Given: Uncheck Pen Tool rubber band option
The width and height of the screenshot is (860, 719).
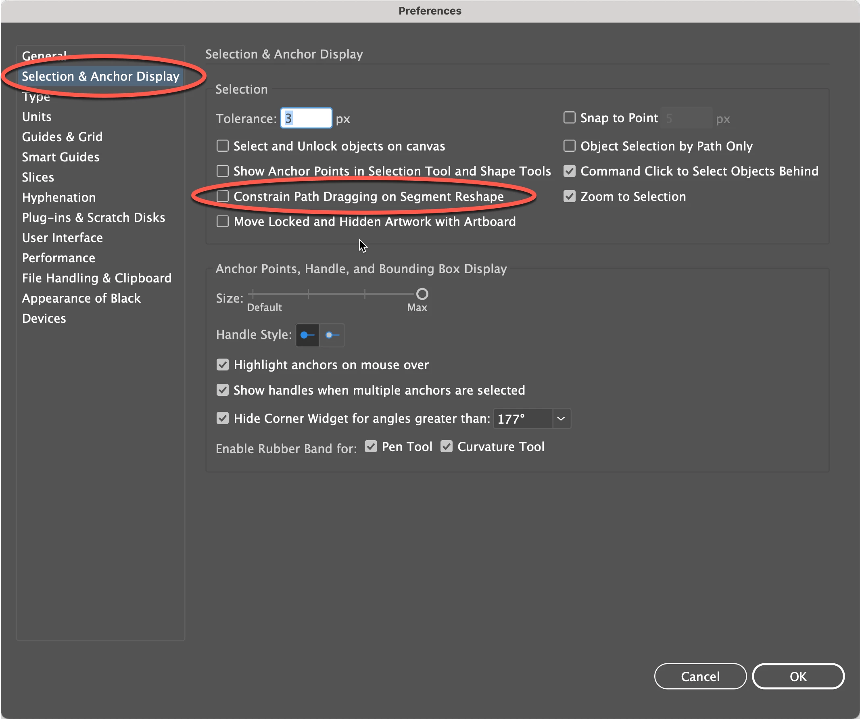Looking at the screenshot, I should coord(371,447).
